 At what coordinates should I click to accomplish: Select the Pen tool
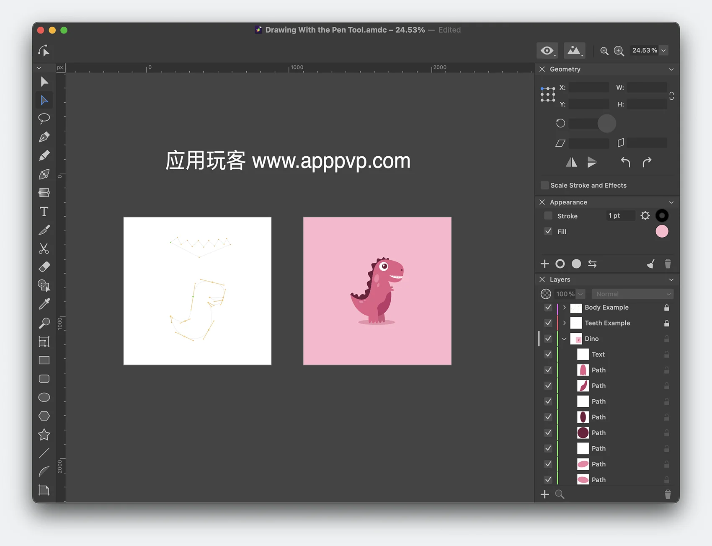44,137
